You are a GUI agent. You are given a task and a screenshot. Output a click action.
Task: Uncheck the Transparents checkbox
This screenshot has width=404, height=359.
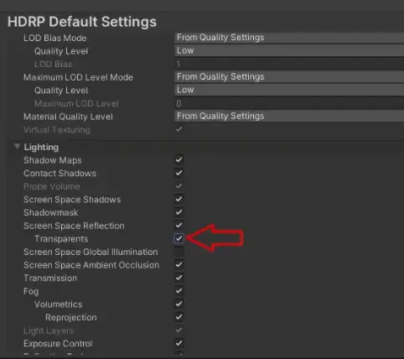(179, 238)
